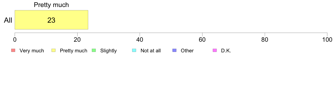
Task: Click the Other legend text
Action: (187, 51)
